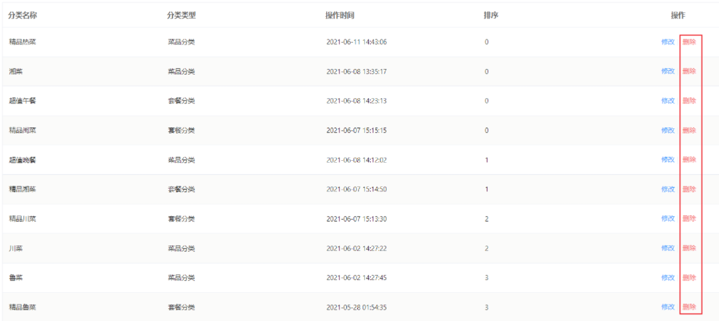
Task: Delete the 精品鲁菜 category
Action: (x=689, y=307)
